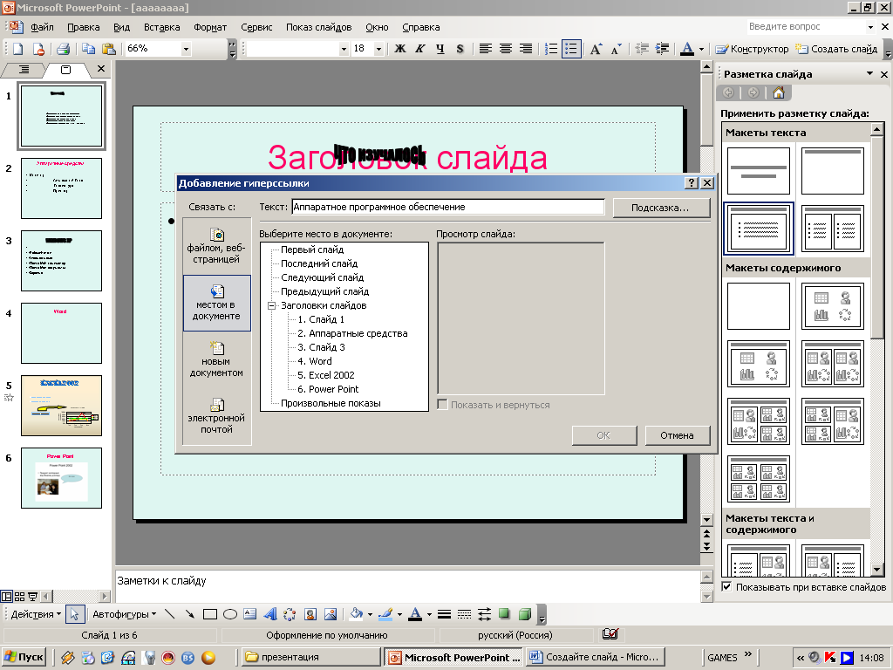This screenshot has width=893, height=670.
Task: Choose 'электронной почтой' link option
Action: [216, 416]
